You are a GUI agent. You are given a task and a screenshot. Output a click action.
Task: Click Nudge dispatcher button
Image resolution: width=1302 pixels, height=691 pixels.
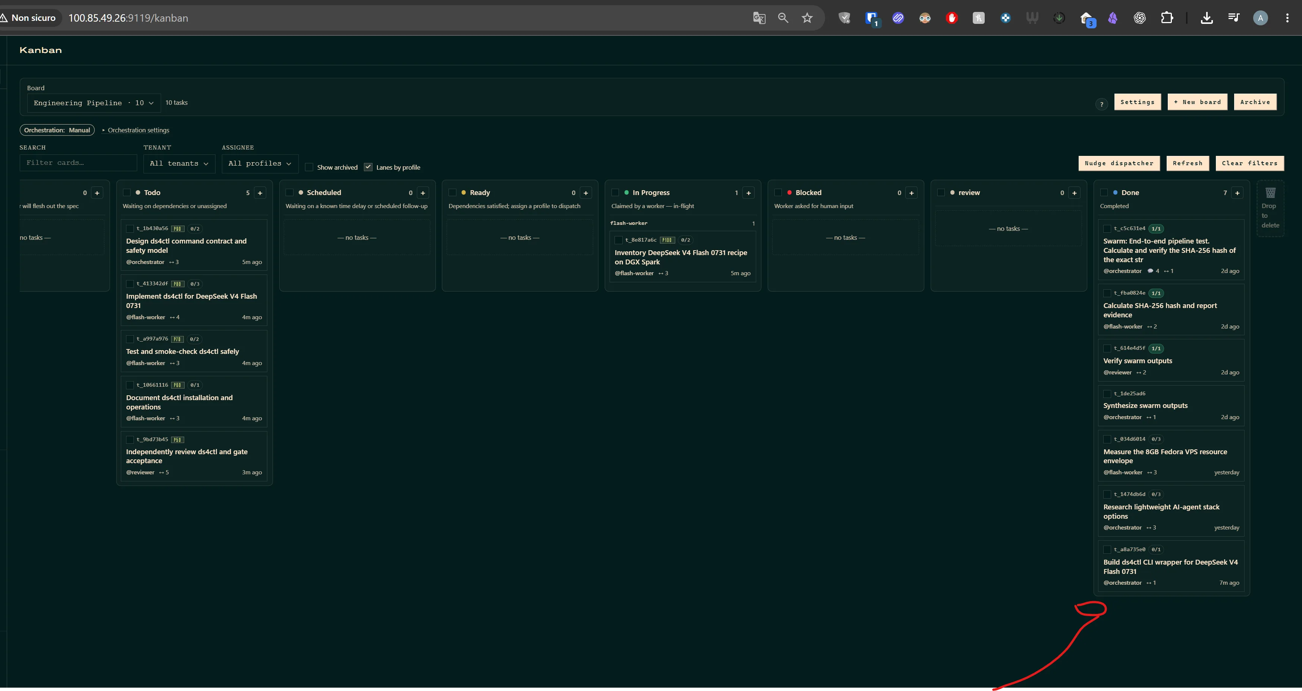1119,163
